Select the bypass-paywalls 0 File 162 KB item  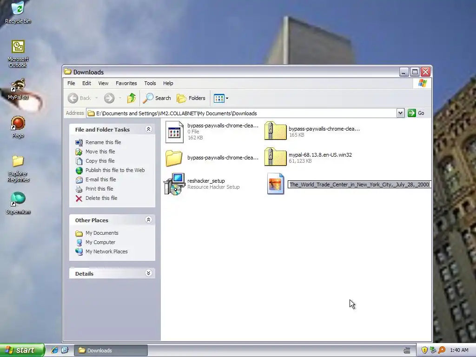(212, 132)
